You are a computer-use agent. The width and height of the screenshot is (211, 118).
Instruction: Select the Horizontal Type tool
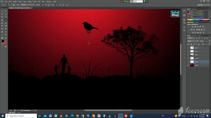pos(6,32)
